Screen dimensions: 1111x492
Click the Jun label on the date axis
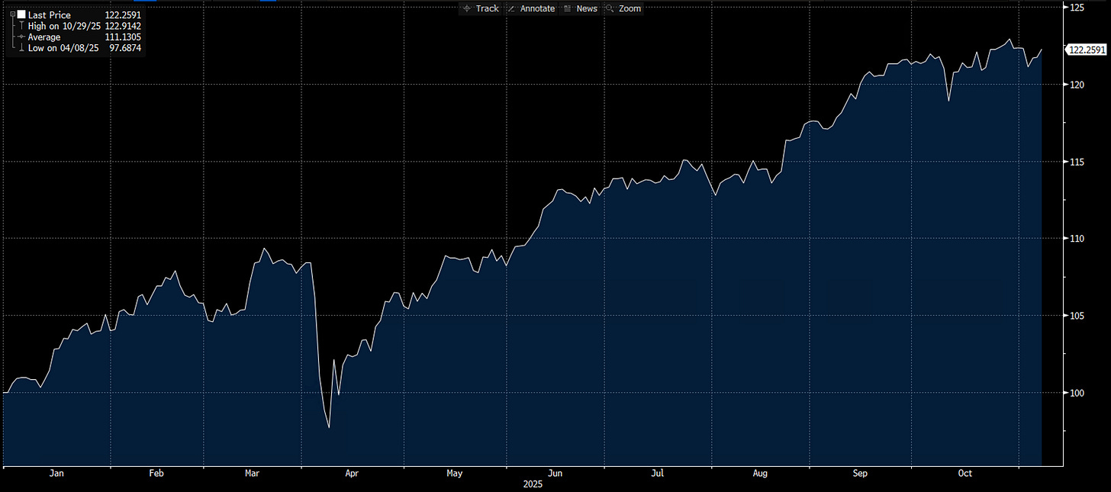coord(555,474)
